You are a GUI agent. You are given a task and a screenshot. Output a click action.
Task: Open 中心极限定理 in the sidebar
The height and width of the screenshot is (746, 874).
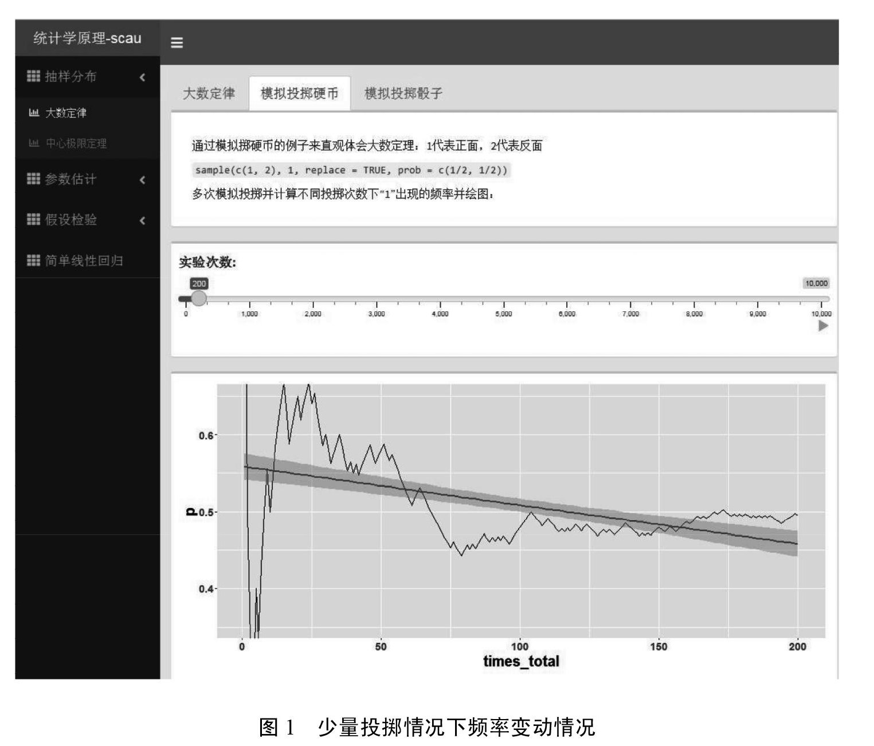point(76,143)
